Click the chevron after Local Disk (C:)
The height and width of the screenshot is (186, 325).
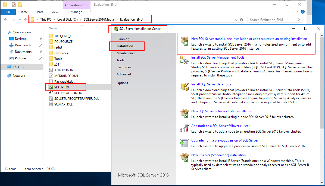(81, 20)
